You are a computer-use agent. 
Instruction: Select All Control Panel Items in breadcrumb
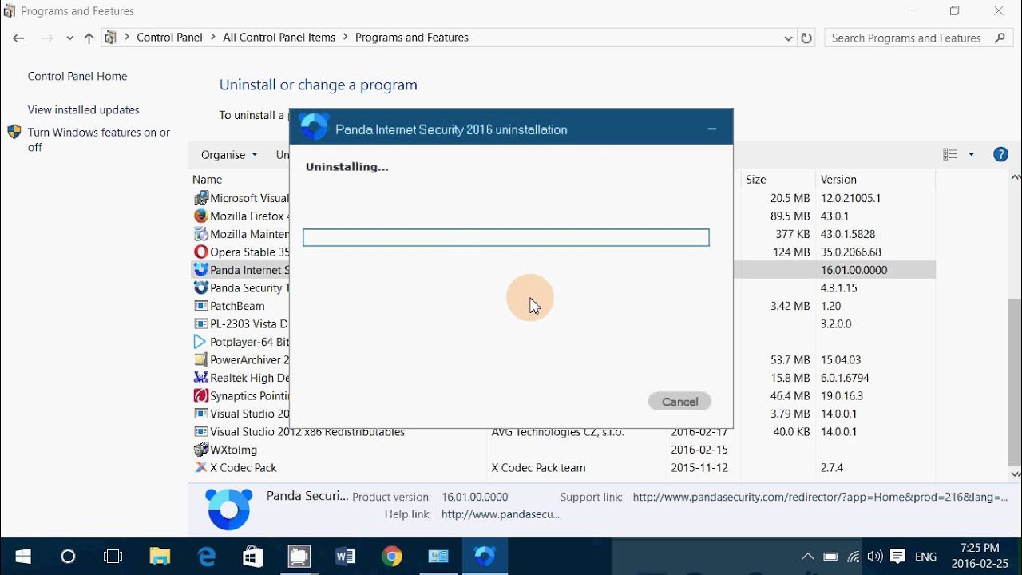(x=279, y=37)
